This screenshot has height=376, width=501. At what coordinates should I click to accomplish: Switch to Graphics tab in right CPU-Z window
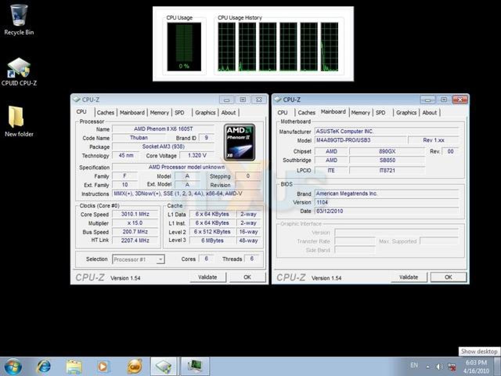pos(406,112)
